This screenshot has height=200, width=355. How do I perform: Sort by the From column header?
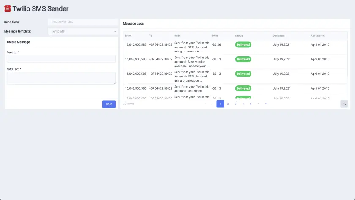128,36
